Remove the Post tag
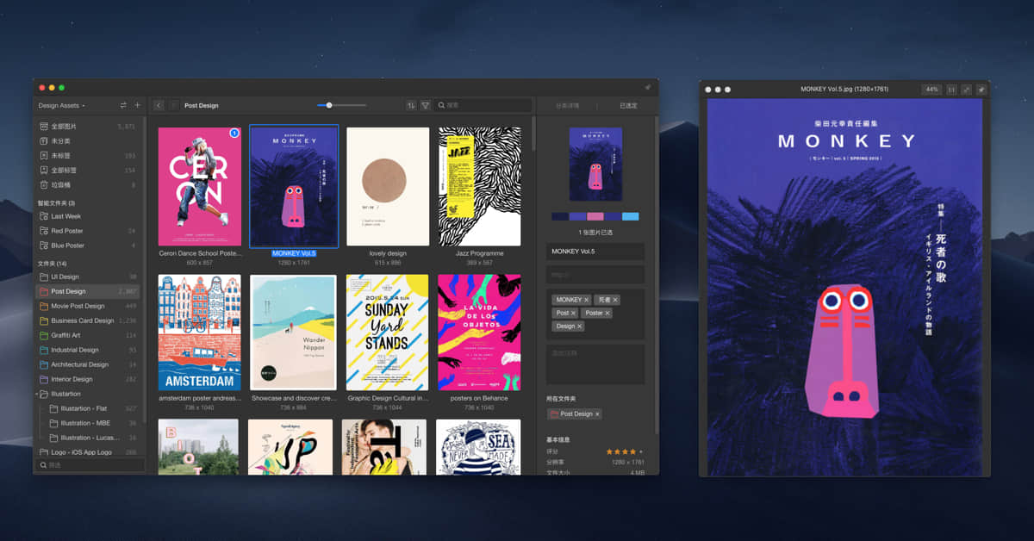 pyautogui.click(x=573, y=313)
